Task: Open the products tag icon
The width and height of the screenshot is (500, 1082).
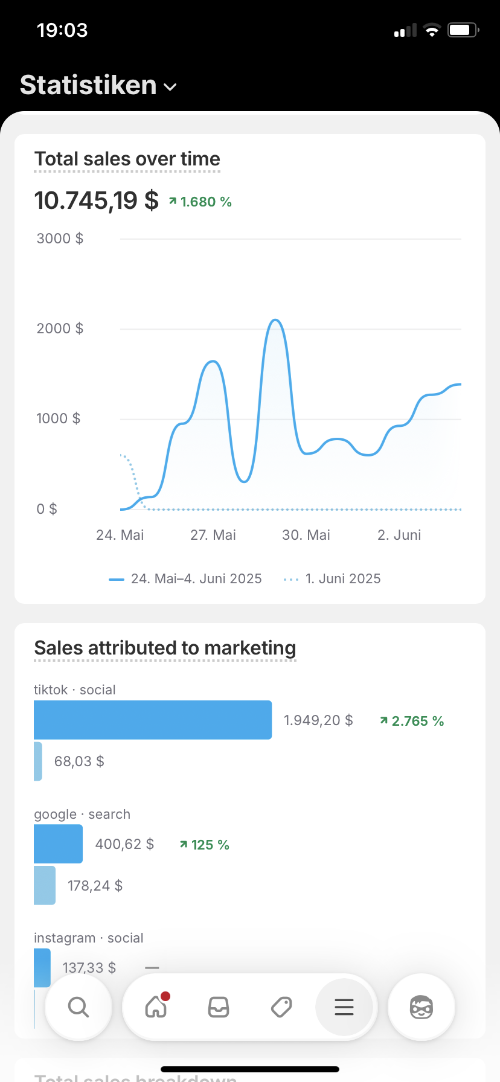Action: pos(281,1007)
